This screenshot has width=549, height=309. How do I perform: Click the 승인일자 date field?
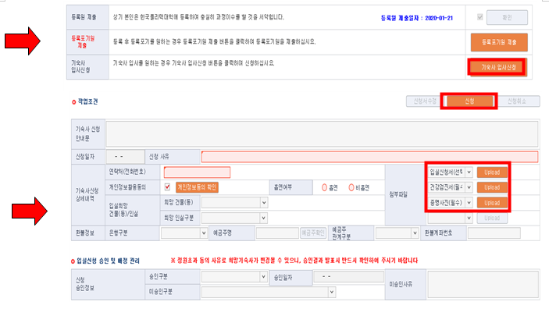349,276
